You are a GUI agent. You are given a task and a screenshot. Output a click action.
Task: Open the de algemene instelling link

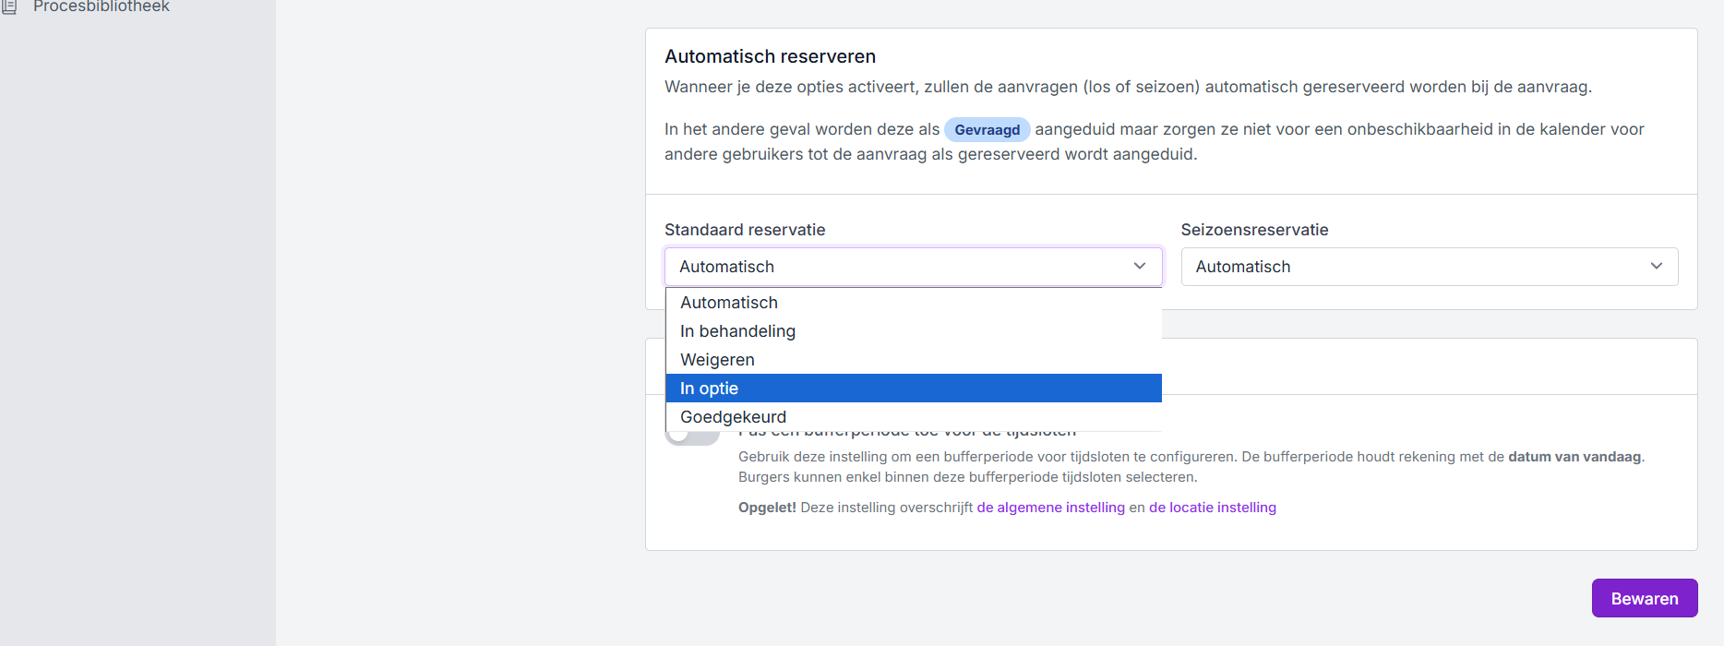pyautogui.click(x=1050, y=508)
